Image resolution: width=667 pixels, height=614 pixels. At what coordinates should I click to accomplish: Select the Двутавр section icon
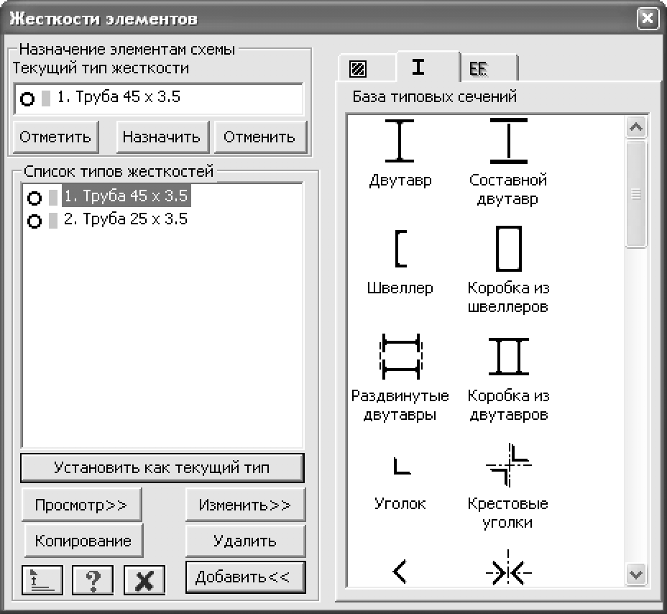tap(400, 141)
